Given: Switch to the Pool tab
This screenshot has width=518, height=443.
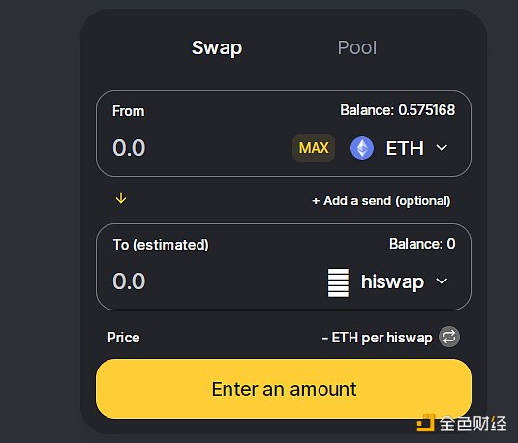Looking at the screenshot, I should [x=357, y=47].
